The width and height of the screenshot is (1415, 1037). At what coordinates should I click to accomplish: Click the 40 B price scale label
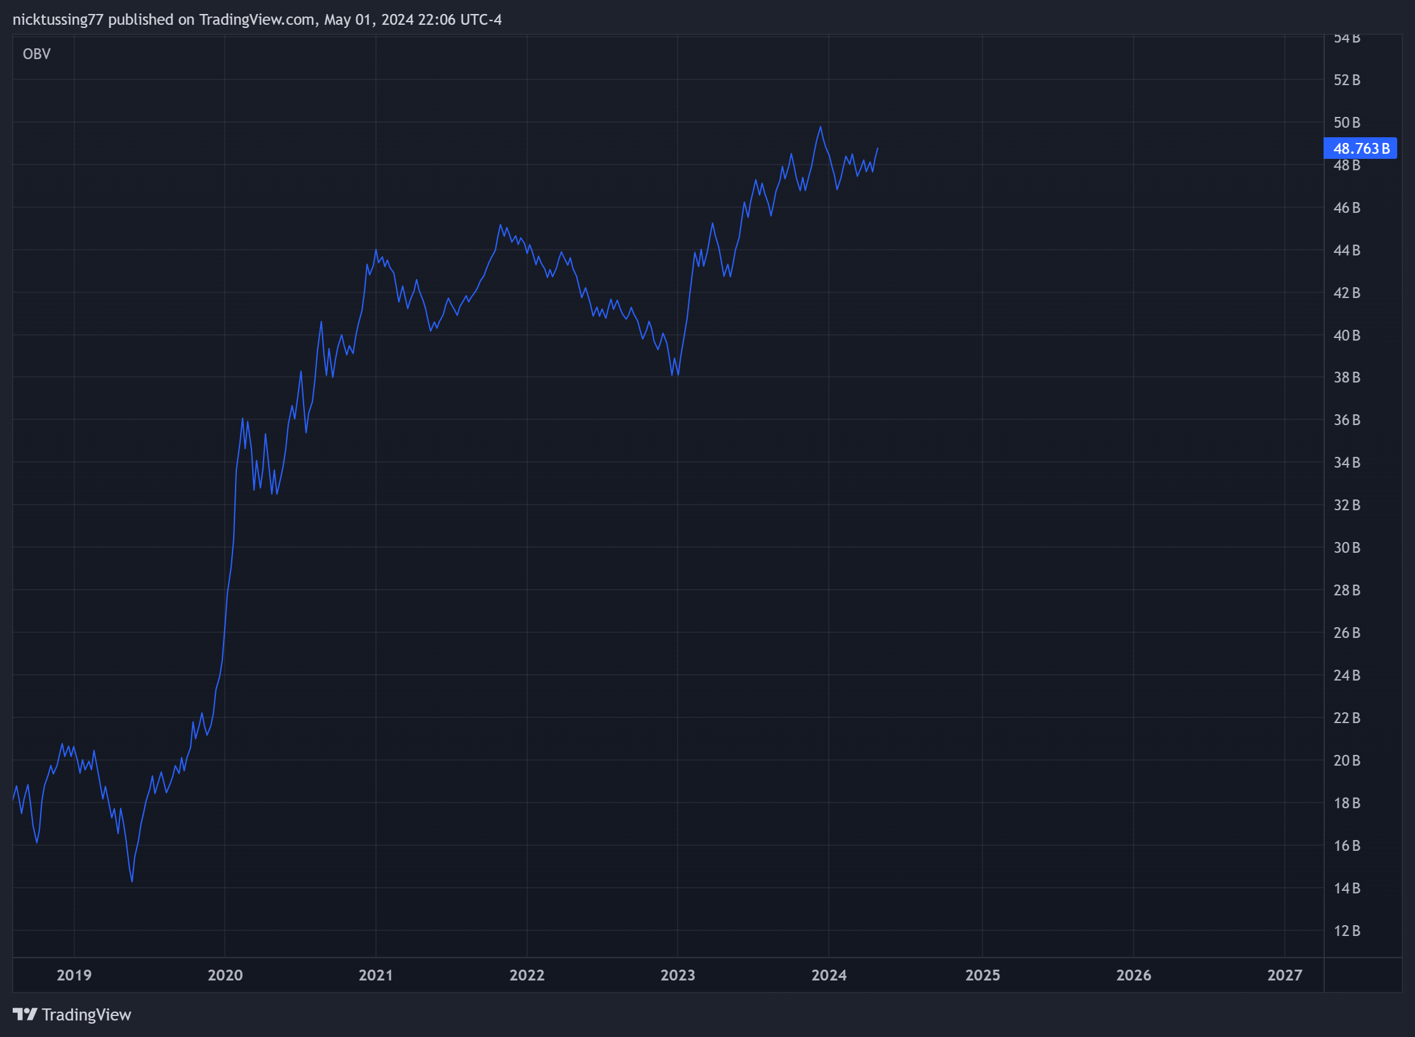(x=1347, y=335)
